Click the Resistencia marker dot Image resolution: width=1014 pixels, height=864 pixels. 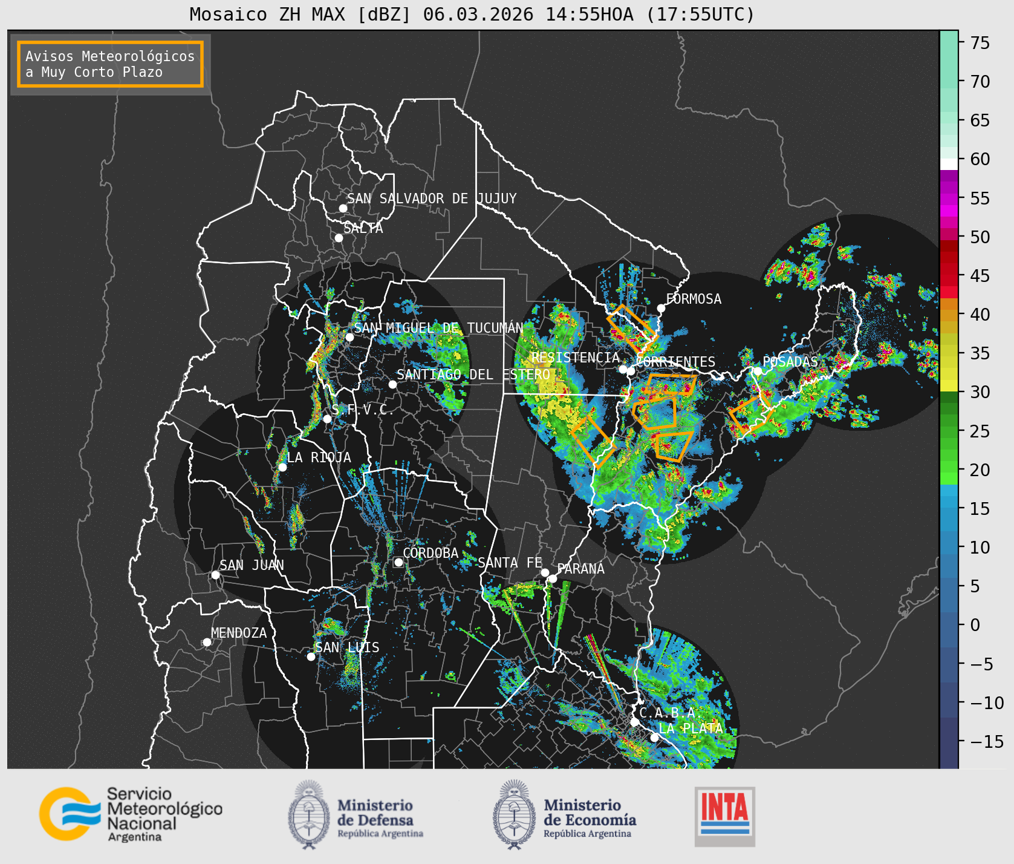click(623, 369)
